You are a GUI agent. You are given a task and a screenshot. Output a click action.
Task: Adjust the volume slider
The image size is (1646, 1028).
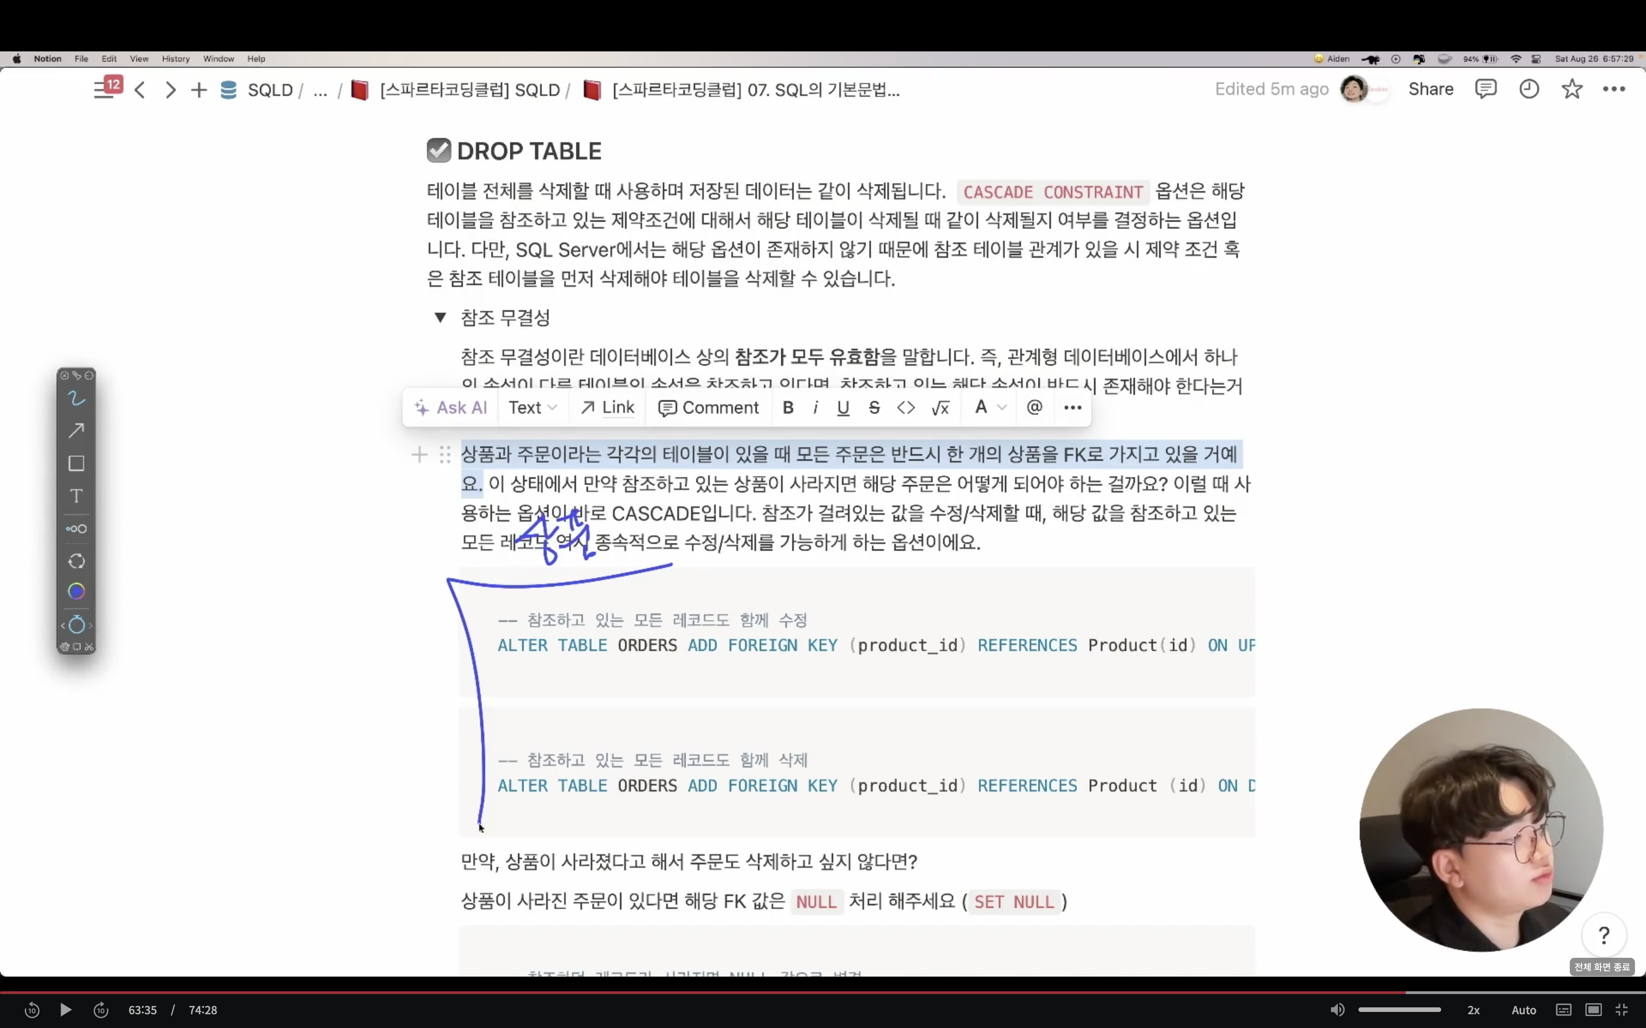(1400, 1010)
